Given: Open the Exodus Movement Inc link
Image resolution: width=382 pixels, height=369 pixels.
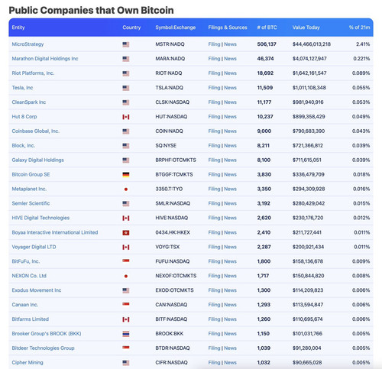Looking at the screenshot, I should tap(37, 290).
